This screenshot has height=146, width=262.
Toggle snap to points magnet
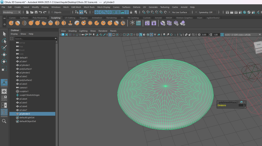[x=152, y=12]
